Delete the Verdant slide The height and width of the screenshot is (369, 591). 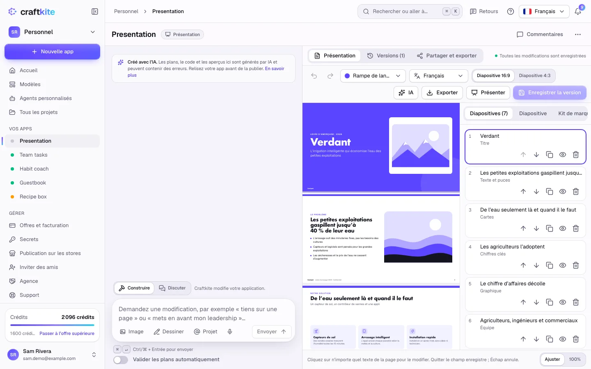click(x=576, y=155)
